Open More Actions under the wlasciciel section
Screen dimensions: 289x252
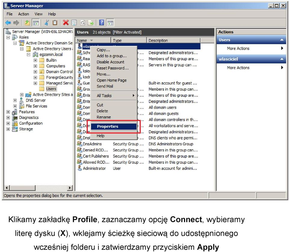coord(251,68)
